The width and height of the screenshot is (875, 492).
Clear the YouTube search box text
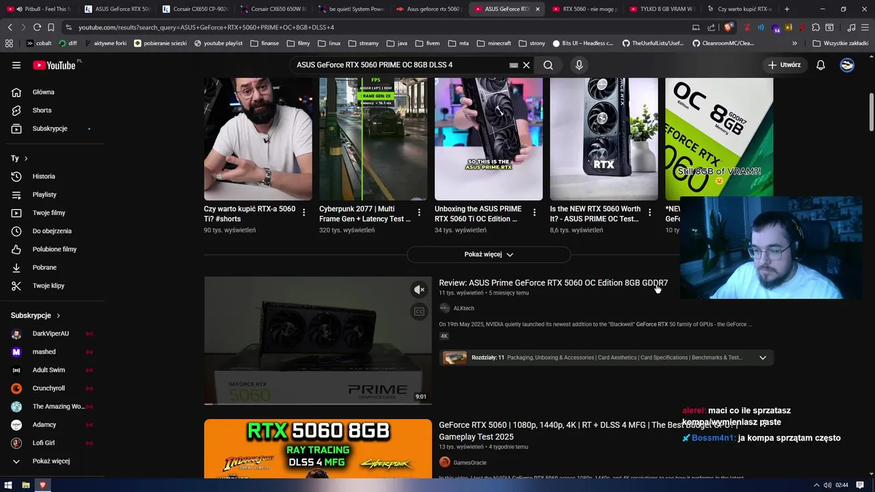pos(526,65)
